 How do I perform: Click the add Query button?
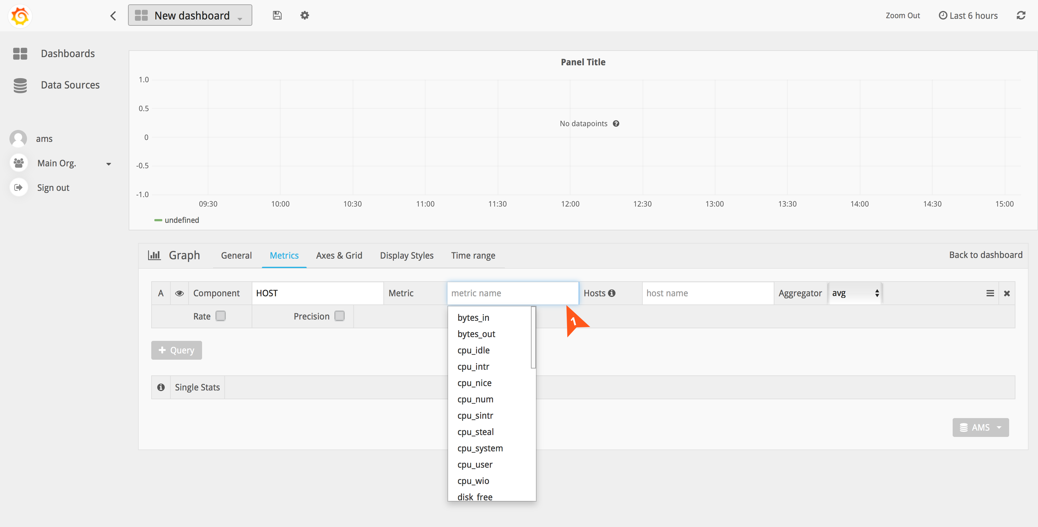point(176,350)
